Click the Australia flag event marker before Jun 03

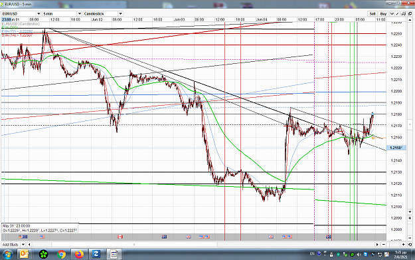[165, 237]
